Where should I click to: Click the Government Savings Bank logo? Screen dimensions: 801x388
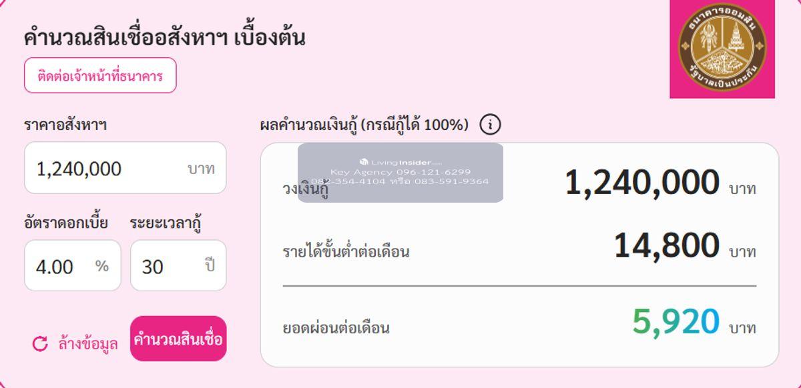click(722, 48)
